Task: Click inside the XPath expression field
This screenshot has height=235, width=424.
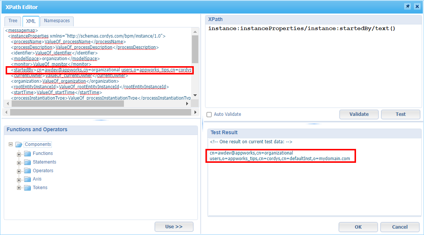Action: (314, 66)
